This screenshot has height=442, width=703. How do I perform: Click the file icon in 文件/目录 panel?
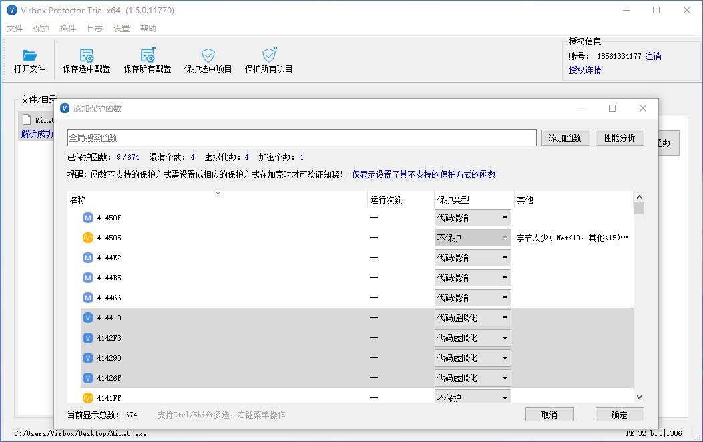27,120
